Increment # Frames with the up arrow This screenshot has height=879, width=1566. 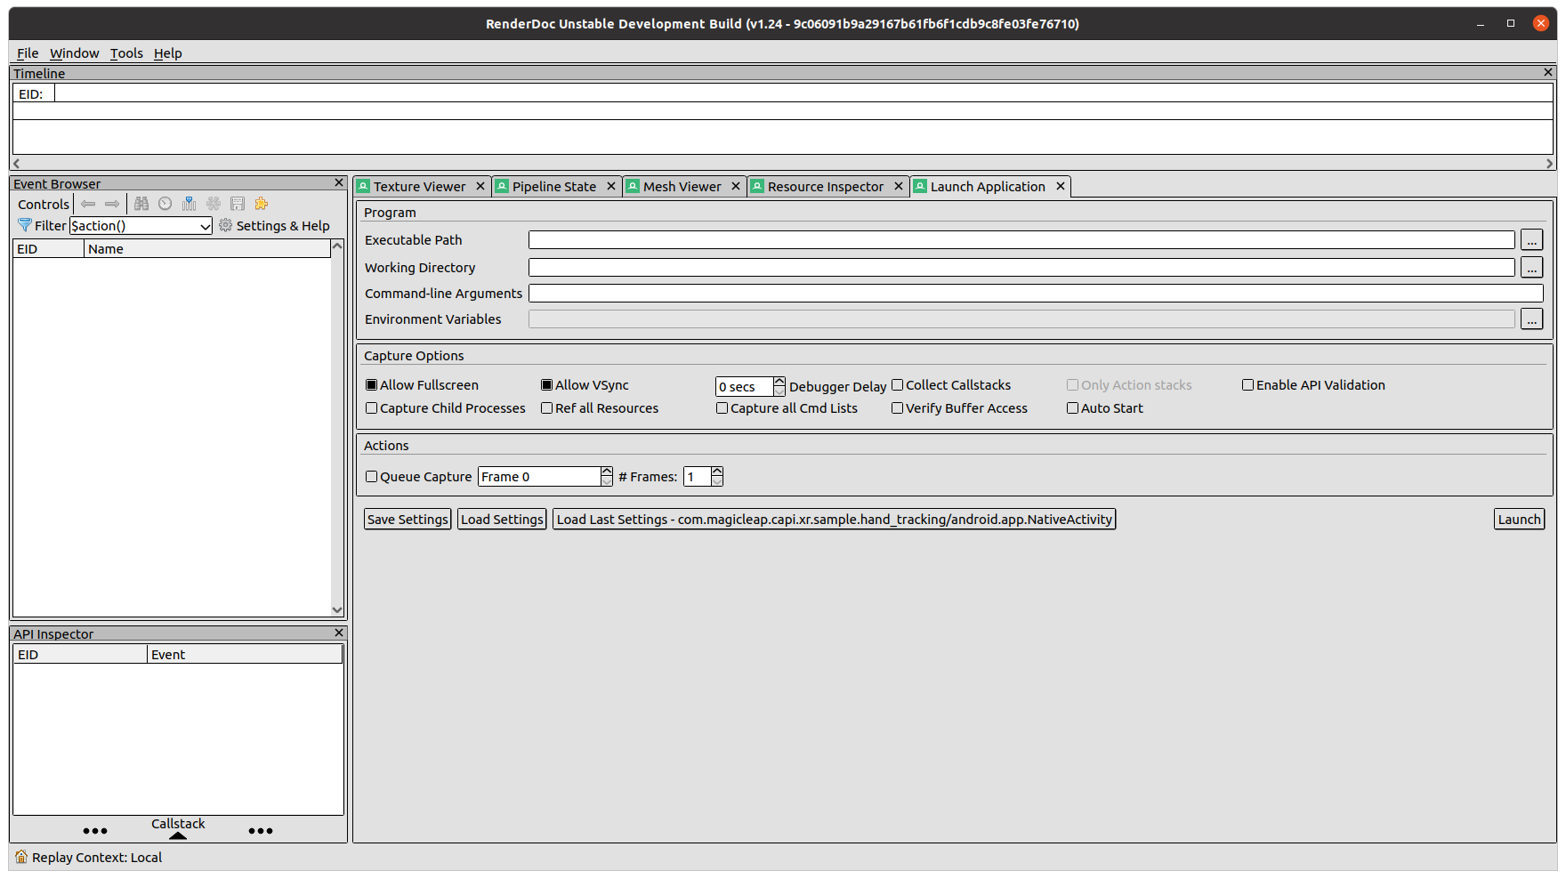coord(717,472)
